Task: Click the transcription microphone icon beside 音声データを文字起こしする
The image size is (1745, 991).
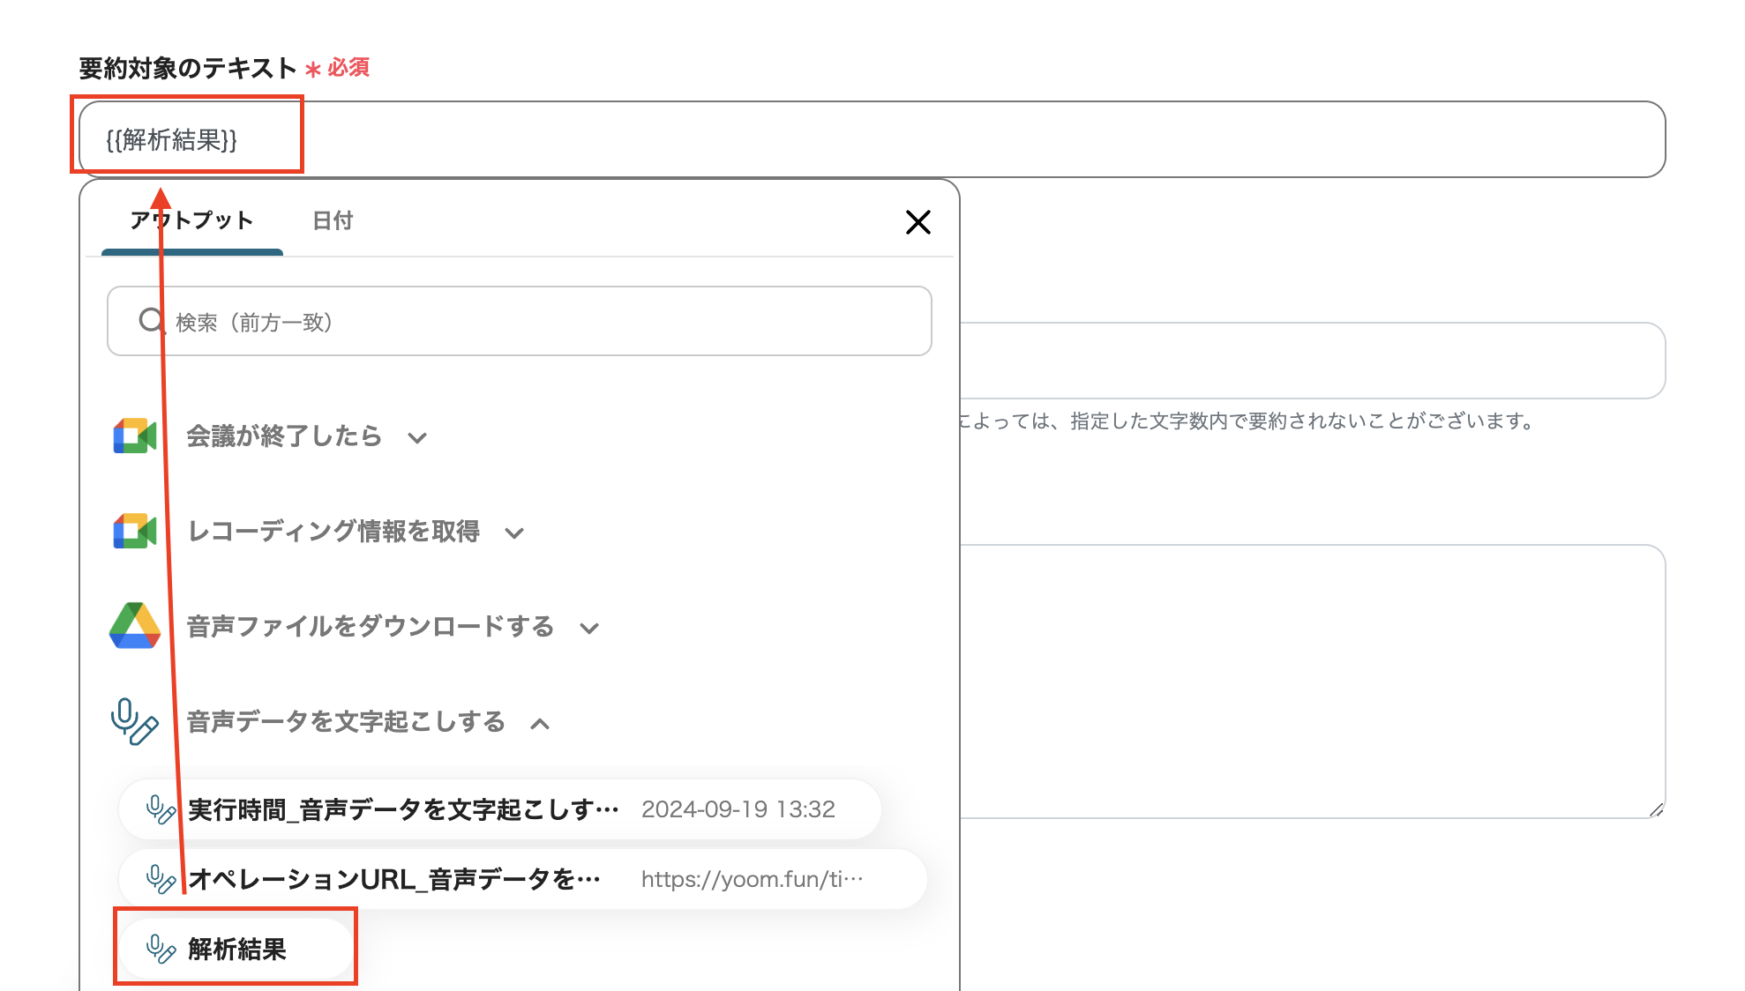Action: (132, 722)
